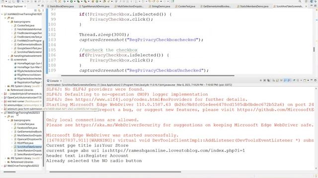This screenshot has width=318, height=178.
Task: Clear the Console output
Action: point(274,80)
